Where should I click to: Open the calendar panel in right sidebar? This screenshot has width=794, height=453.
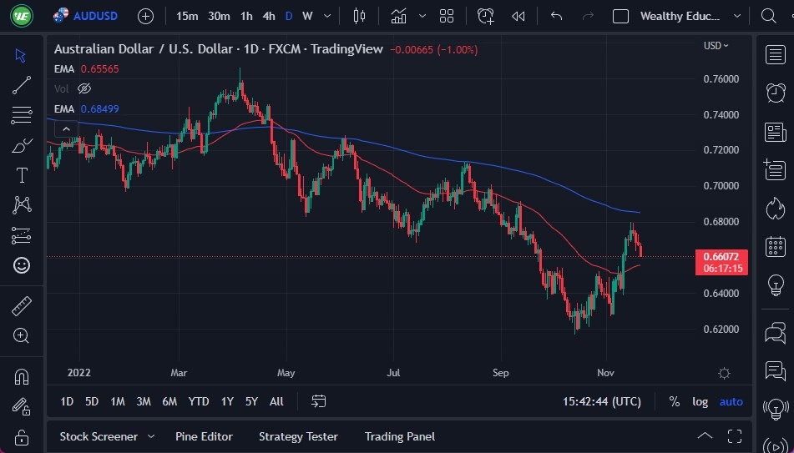coord(776,247)
